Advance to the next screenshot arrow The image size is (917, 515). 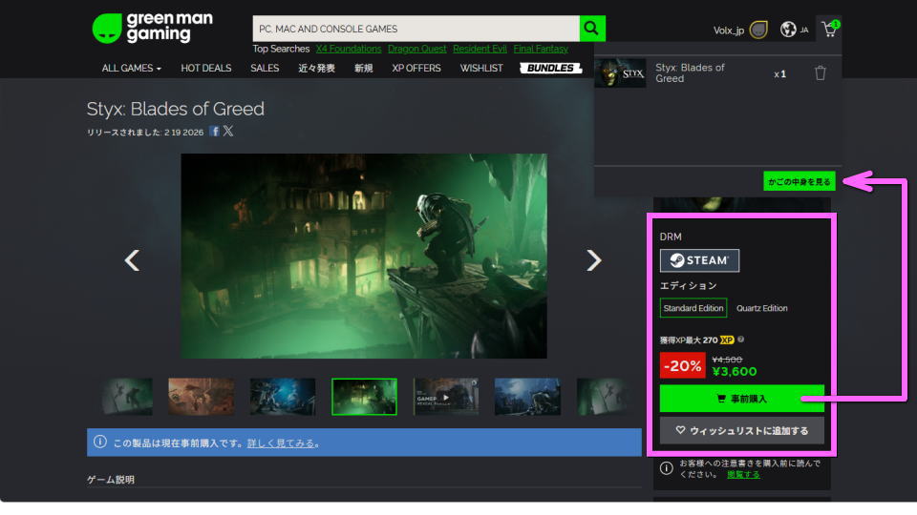point(593,260)
